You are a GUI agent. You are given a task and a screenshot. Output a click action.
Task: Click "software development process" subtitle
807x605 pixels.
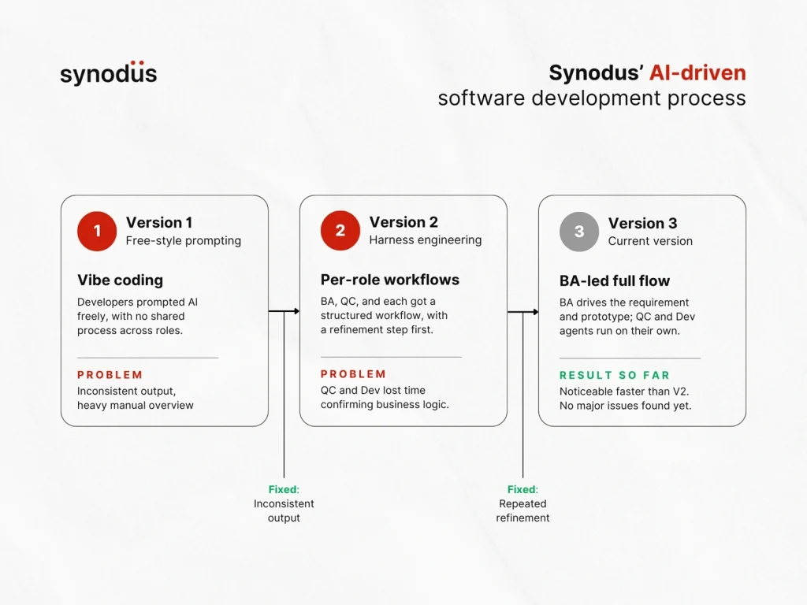coord(592,98)
